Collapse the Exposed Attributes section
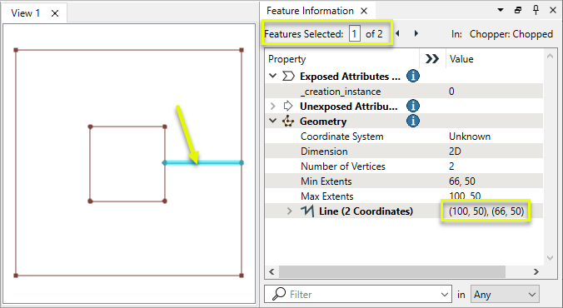This screenshot has height=308, width=563. point(273,76)
